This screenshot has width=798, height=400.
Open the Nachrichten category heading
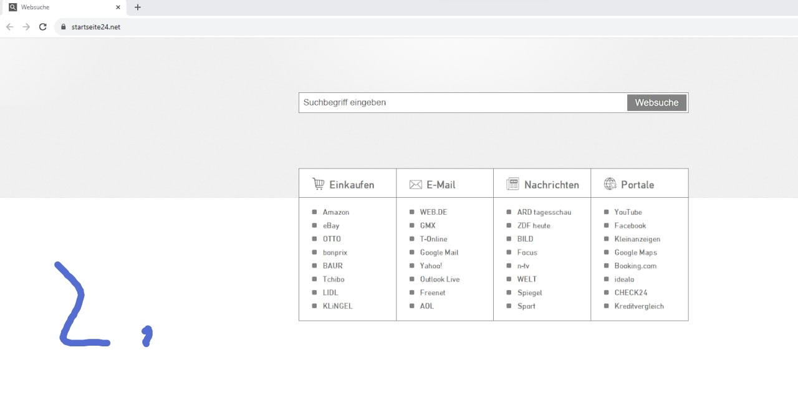point(551,185)
